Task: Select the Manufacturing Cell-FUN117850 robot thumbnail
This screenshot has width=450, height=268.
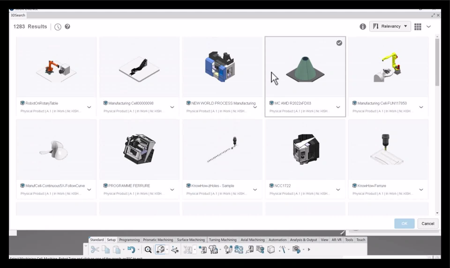Action: click(388, 67)
